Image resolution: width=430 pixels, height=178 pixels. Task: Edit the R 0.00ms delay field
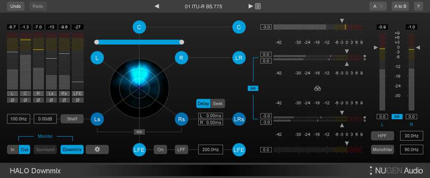211,123
